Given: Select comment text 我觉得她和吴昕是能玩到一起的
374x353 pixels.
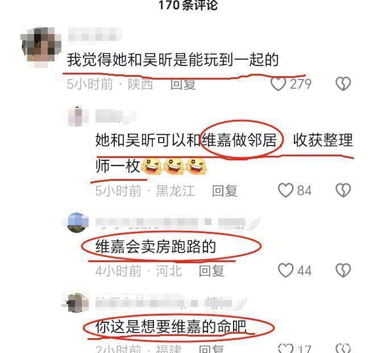Looking at the screenshot, I should coord(173,60).
